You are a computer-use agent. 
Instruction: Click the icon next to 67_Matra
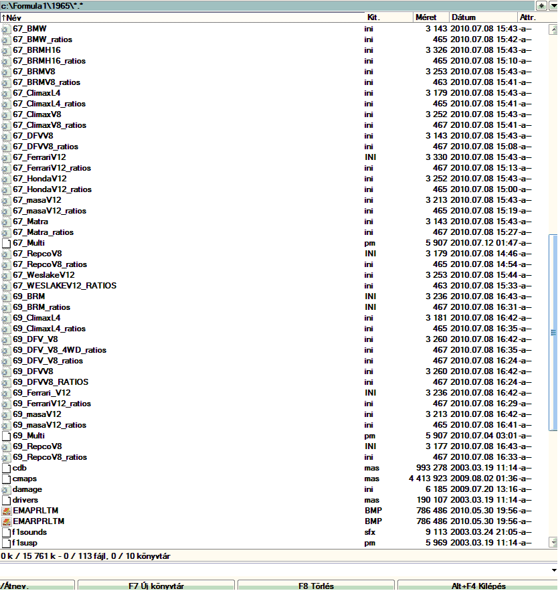click(6, 222)
